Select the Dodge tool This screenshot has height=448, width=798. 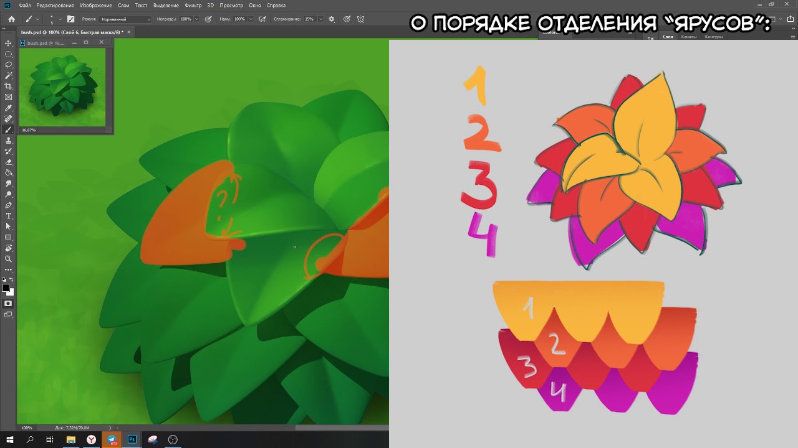coord(8,195)
